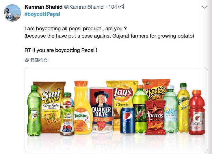Click the tweet text about Gujarat farmers

pos(109,36)
